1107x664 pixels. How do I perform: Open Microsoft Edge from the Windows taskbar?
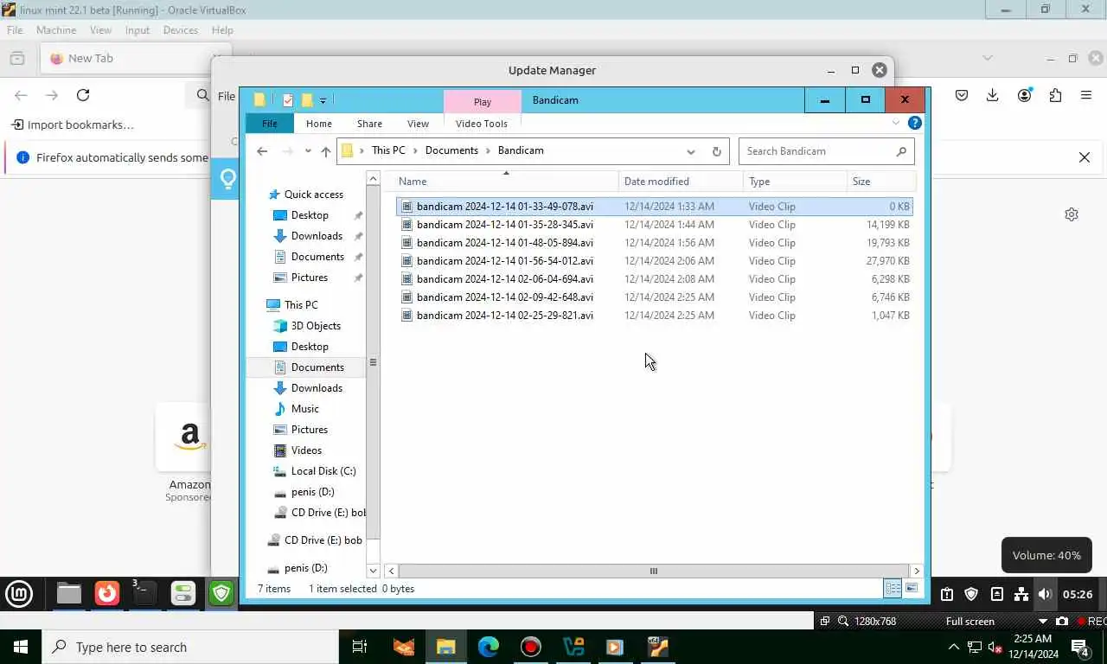489,647
